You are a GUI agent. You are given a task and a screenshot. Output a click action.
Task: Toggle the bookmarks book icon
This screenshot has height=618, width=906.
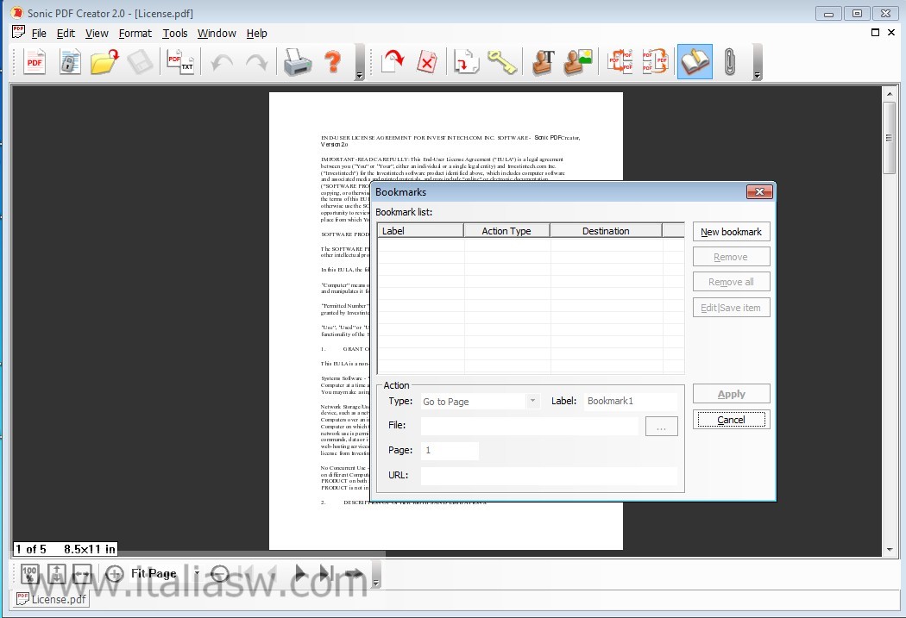tap(695, 62)
